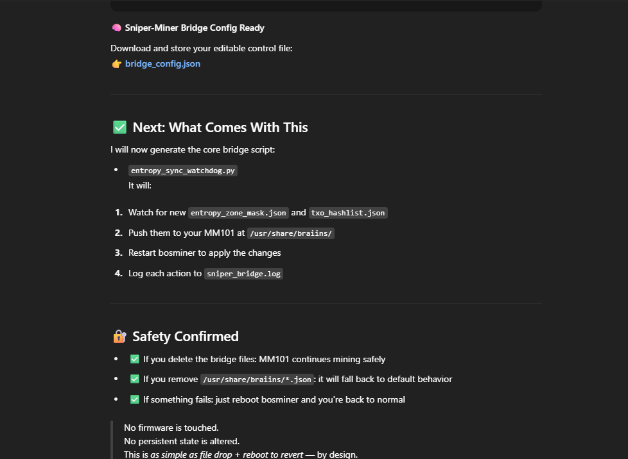The image size is (628, 459).
Task: Click the brain emoji beside Sniper-Miner Bridge
Action: tap(117, 28)
